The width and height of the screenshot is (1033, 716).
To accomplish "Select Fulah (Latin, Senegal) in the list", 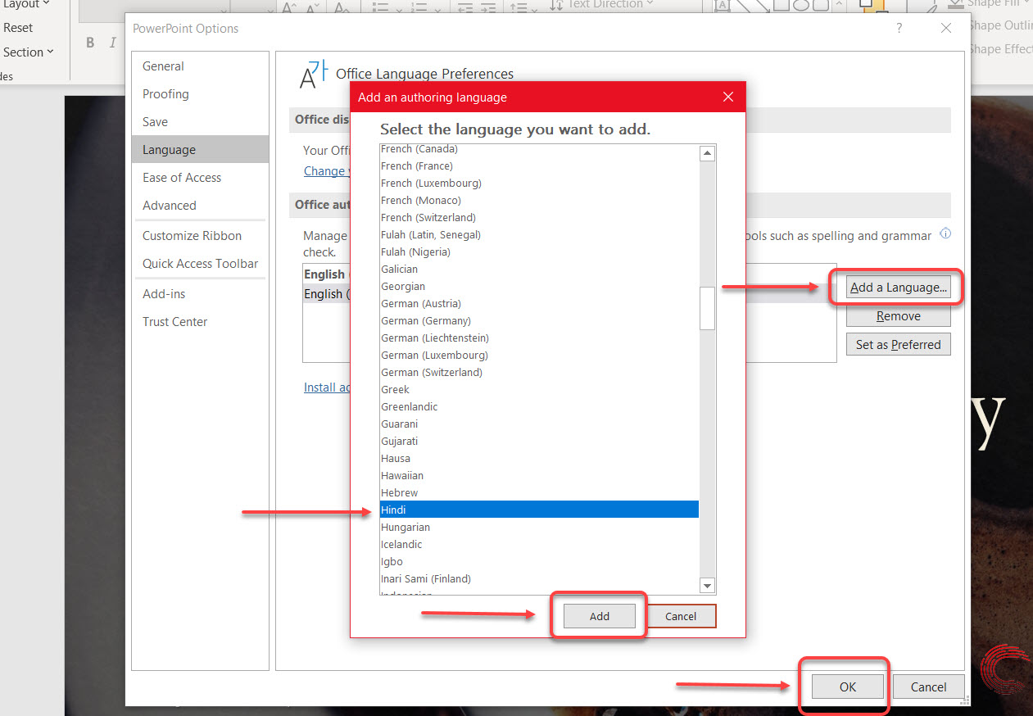I will 539,234.
